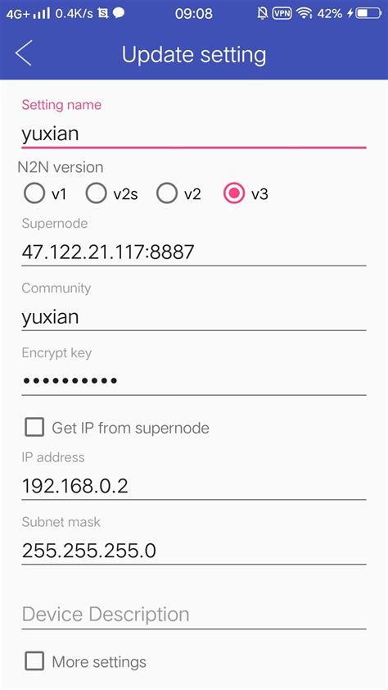Viewport: 388px width, 690px height.
Task: Tap the 4G+ signal strength icon
Action: click(x=28, y=13)
